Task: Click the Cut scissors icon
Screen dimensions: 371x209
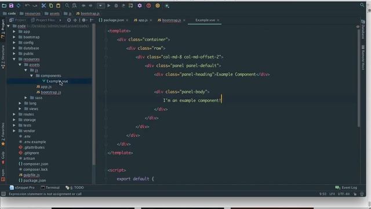Action: pyautogui.click(x=43, y=5)
